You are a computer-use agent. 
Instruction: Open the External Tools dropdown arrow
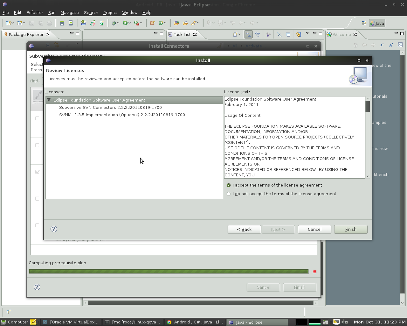click(141, 23)
